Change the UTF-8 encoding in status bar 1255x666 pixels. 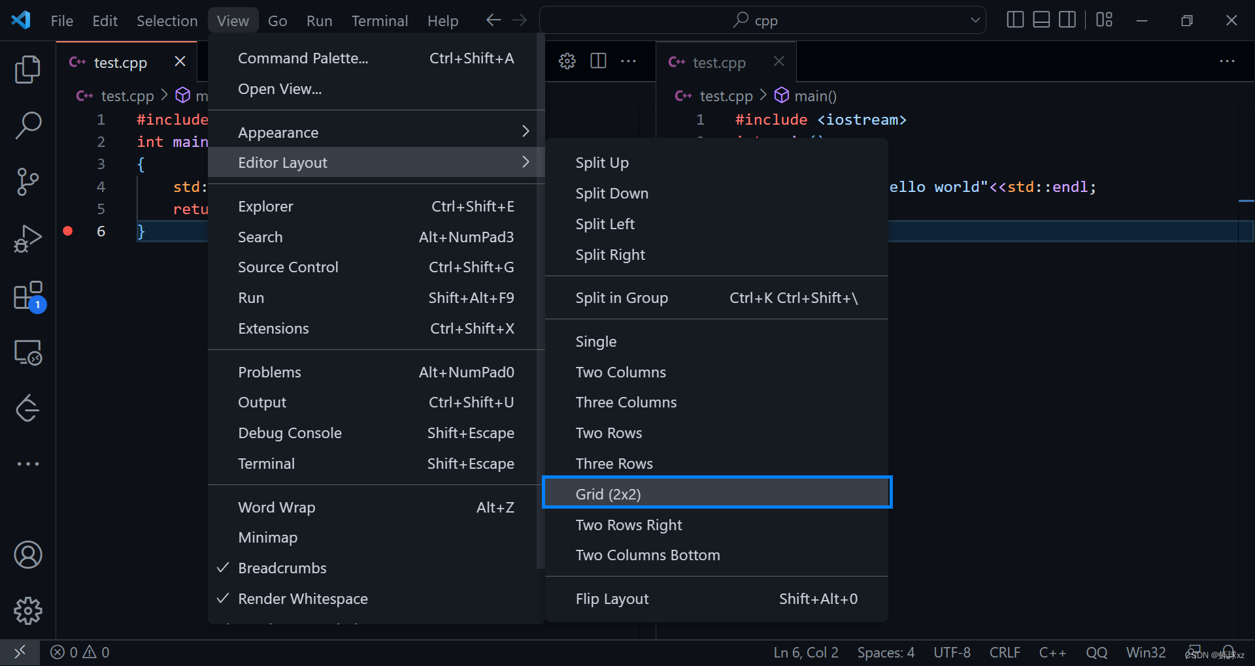pos(952,652)
